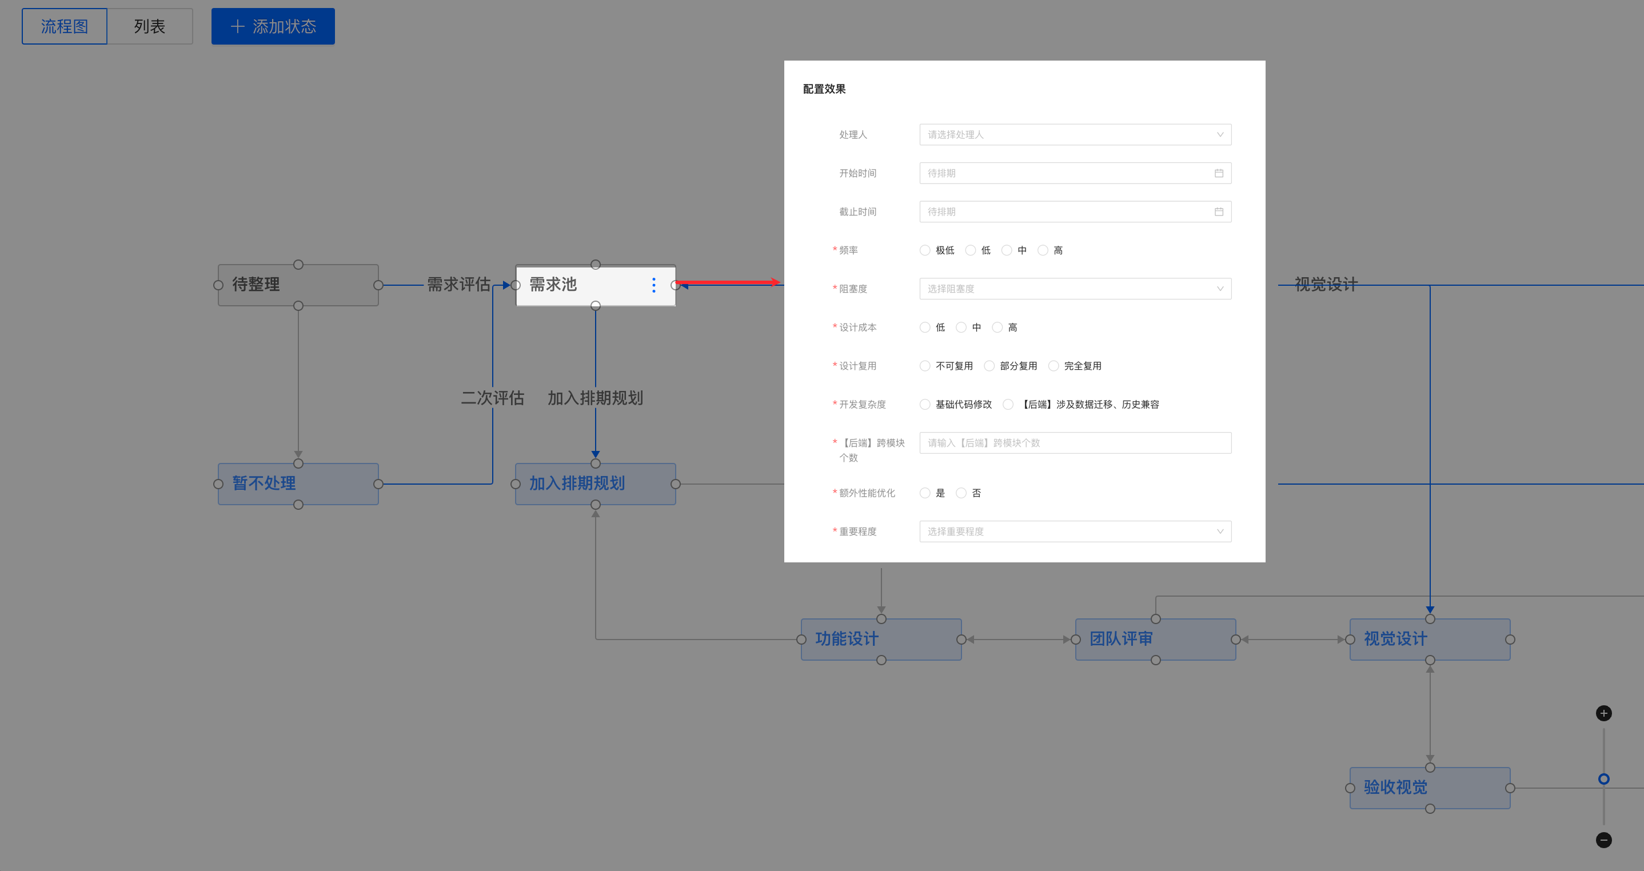Open calendar icon in 截止时间 field
Screen dimensions: 1644x871
(1218, 212)
